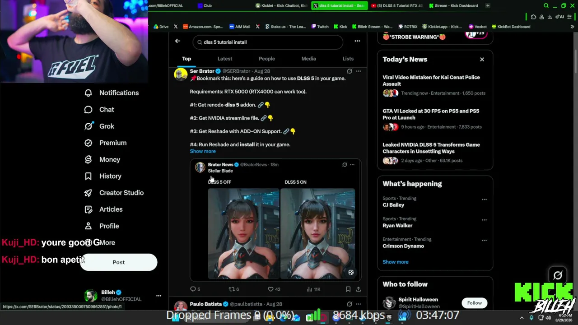Open the DLSS 5 OFF comparison image

[244, 234]
